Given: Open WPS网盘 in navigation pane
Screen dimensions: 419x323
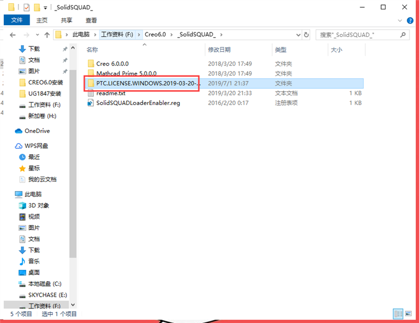Looking at the screenshot, I should 36,146.
